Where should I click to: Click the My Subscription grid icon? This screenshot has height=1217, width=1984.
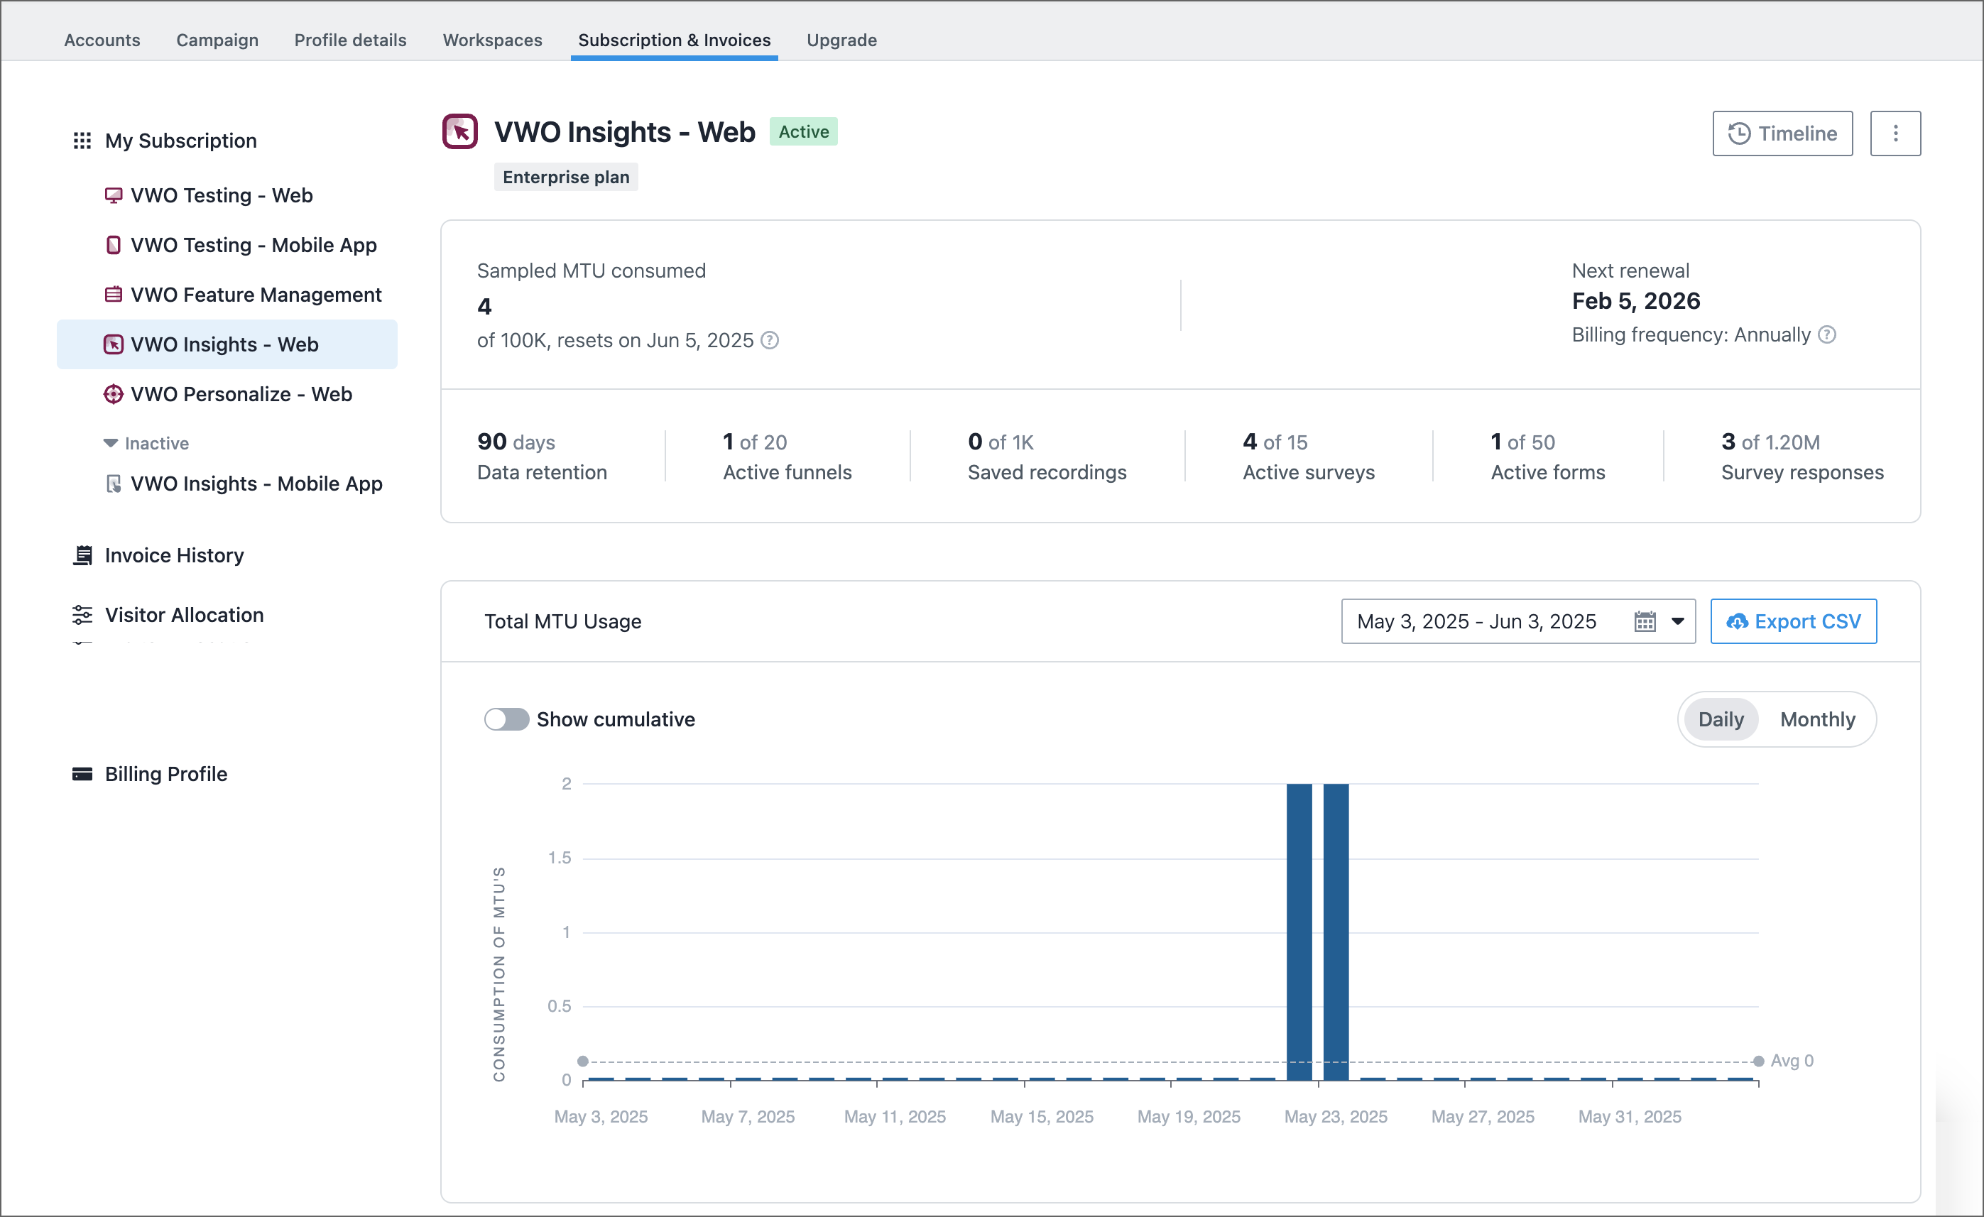pos(82,141)
